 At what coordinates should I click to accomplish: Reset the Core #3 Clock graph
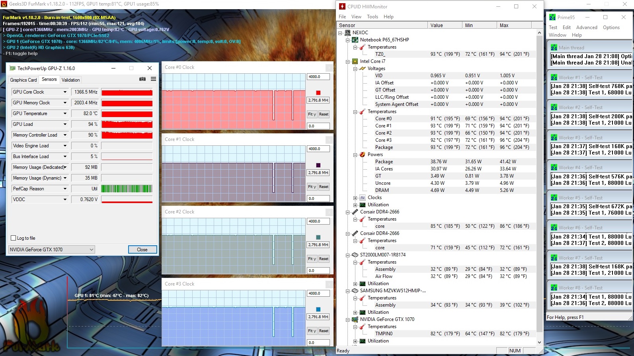coord(324,331)
